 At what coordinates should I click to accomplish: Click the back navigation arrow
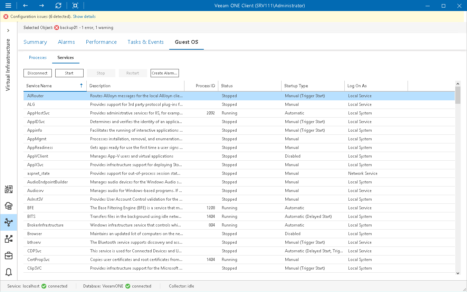(25, 6)
